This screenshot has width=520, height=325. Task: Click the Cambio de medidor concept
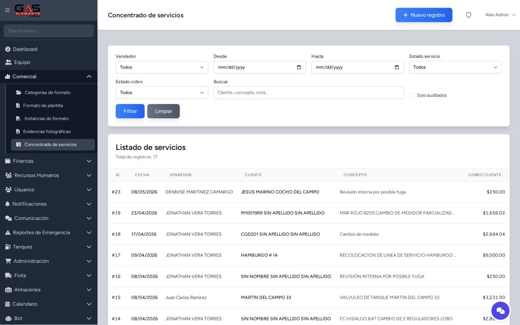[359, 234]
